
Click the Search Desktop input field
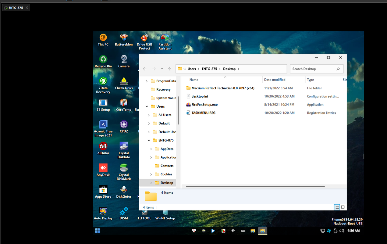pos(317,69)
